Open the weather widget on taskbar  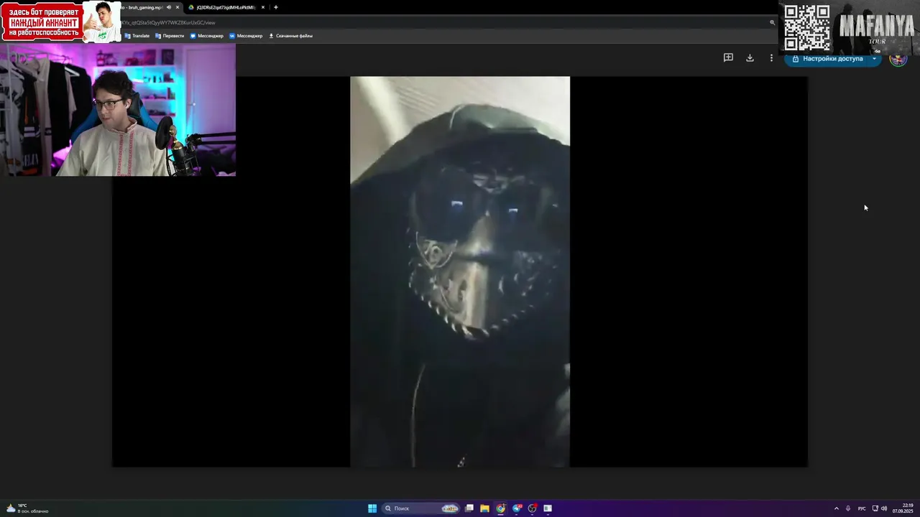[x=27, y=508]
